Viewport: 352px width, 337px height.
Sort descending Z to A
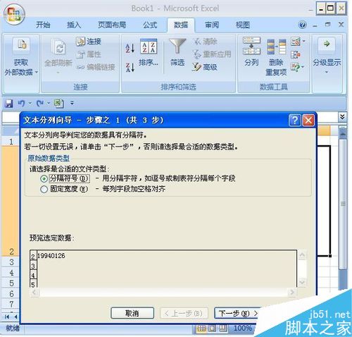[130, 67]
